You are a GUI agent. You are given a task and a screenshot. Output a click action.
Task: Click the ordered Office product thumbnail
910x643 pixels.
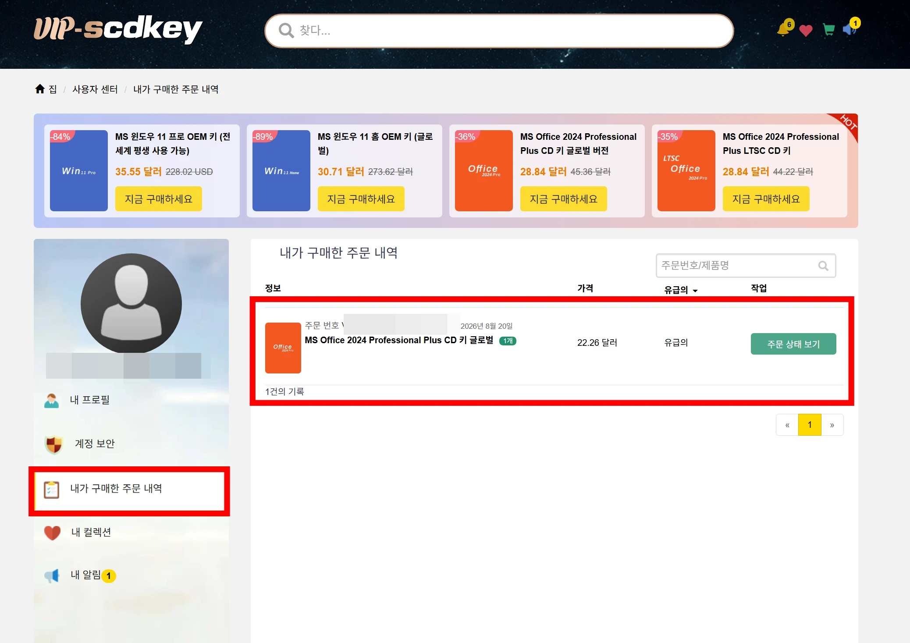pos(283,348)
